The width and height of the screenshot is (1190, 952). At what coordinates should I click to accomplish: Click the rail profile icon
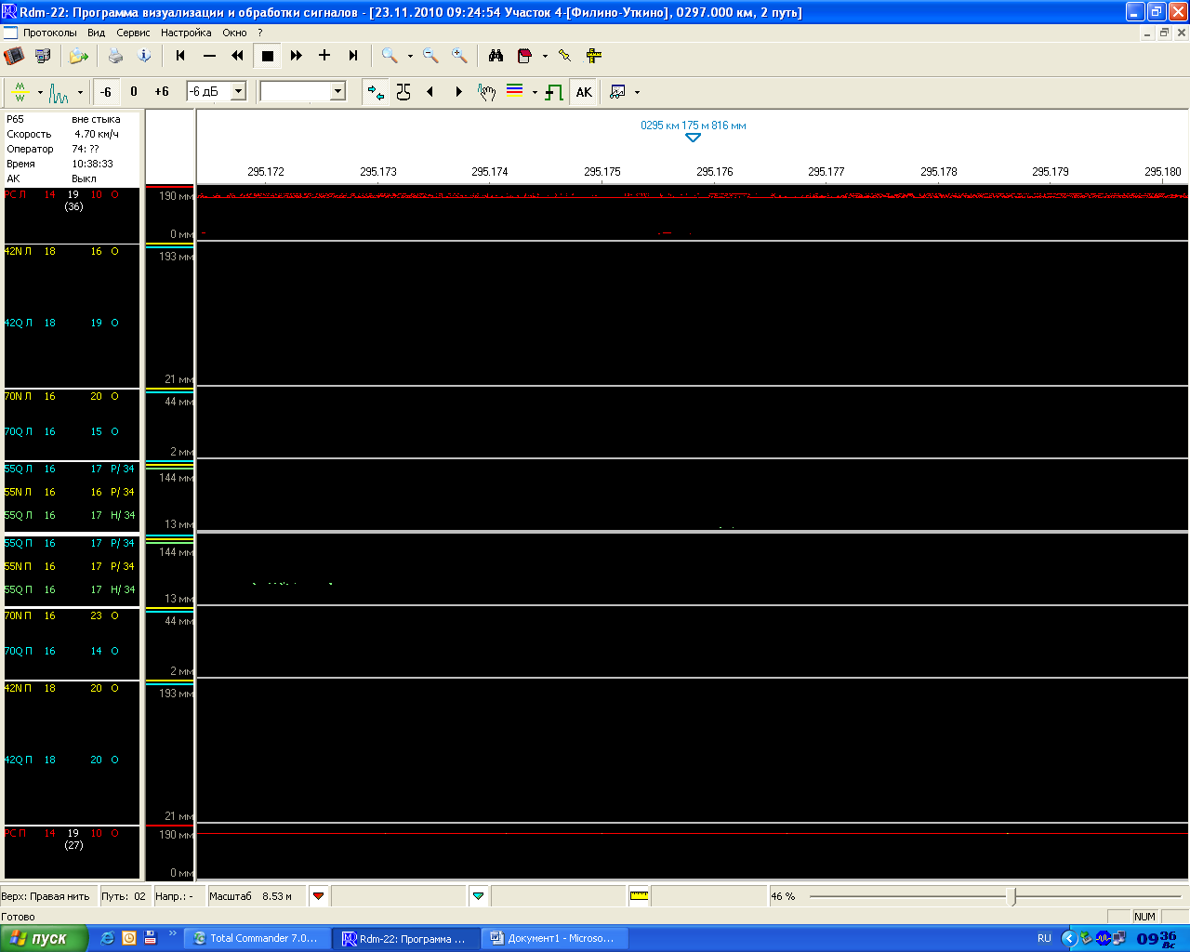pyautogui.click(x=403, y=92)
